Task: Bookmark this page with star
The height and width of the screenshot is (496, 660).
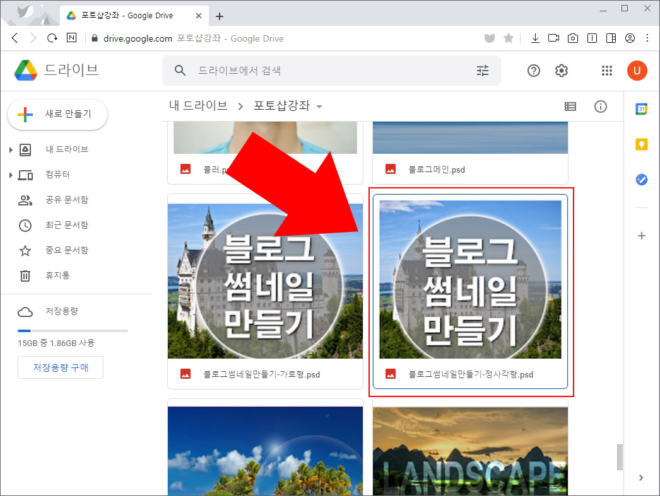Action: [x=509, y=38]
